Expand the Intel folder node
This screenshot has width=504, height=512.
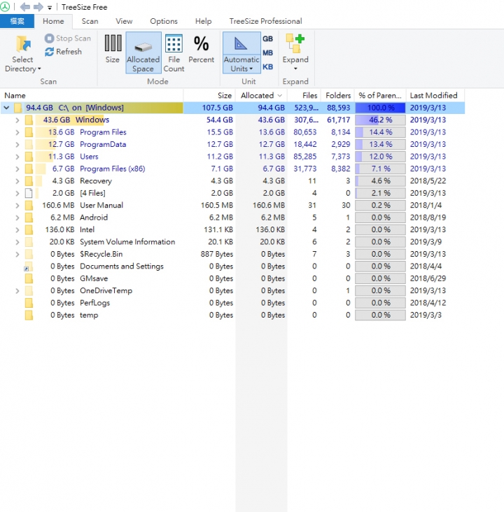[x=17, y=230]
